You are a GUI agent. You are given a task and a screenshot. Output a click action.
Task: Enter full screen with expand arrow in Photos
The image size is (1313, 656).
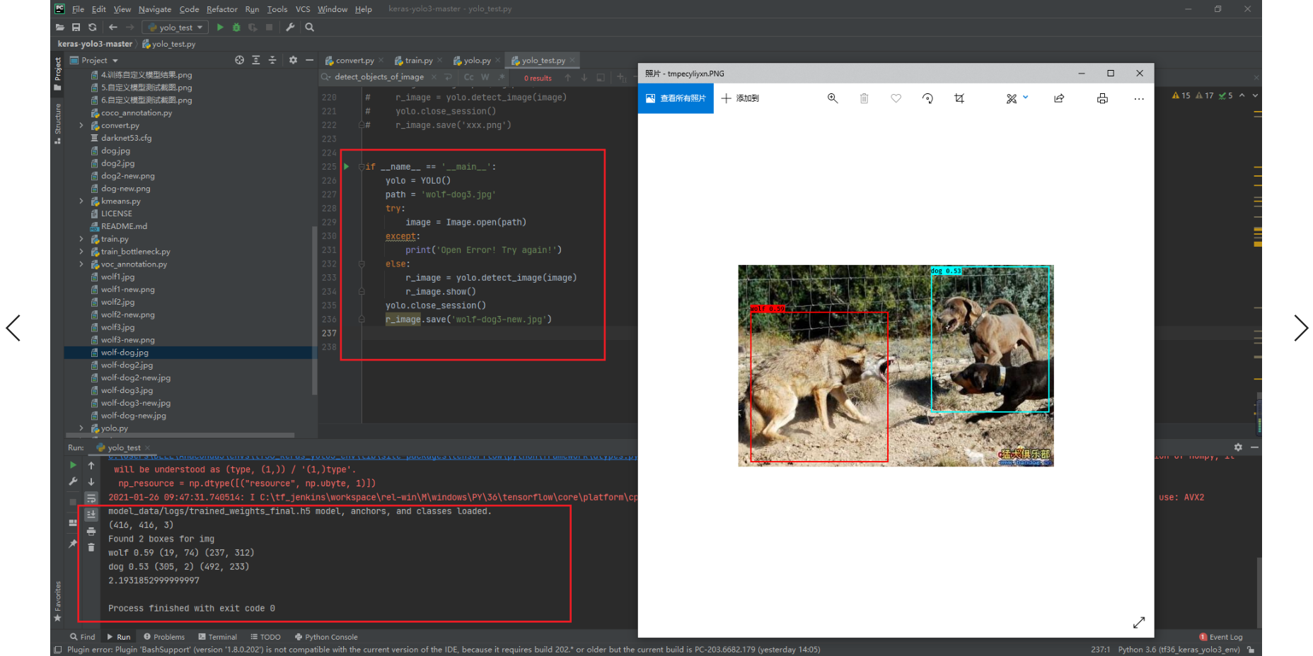click(1139, 622)
